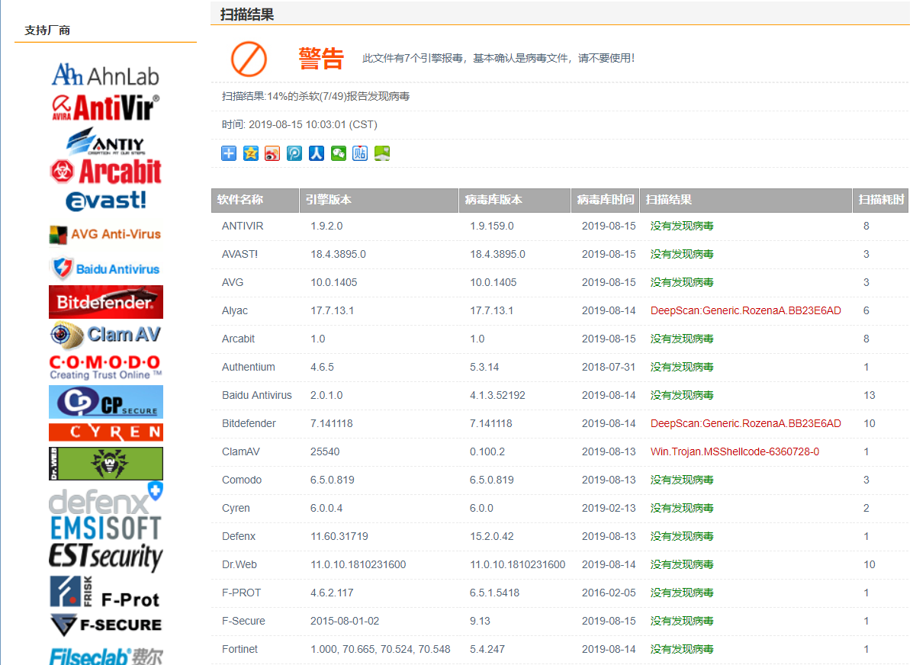Click the 14% (7/49) scan result summary
This screenshot has height=665, width=913.
tap(316, 96)
